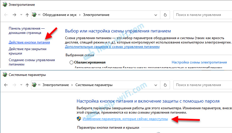Click Back arrow in the upper Электропитание window
The height and width of the screenshot is (133, 232).
[6, 14]
